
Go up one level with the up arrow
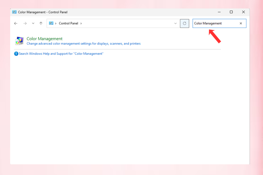pyautogui.click(x=41, y=23)
